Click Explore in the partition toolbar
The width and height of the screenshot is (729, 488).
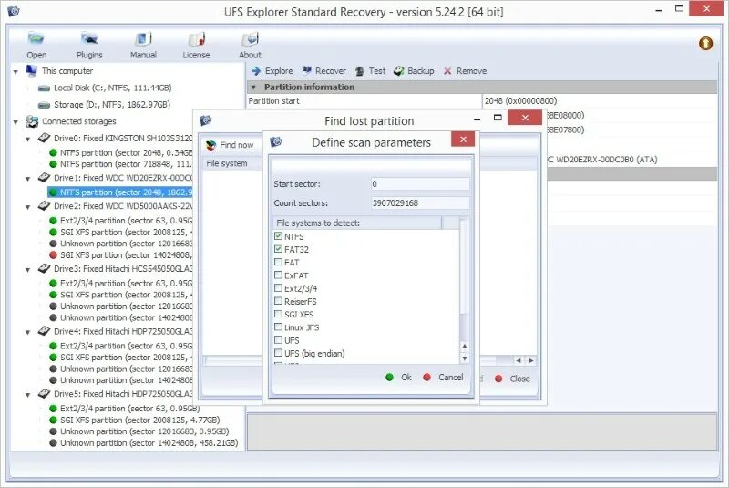(272, 71)
